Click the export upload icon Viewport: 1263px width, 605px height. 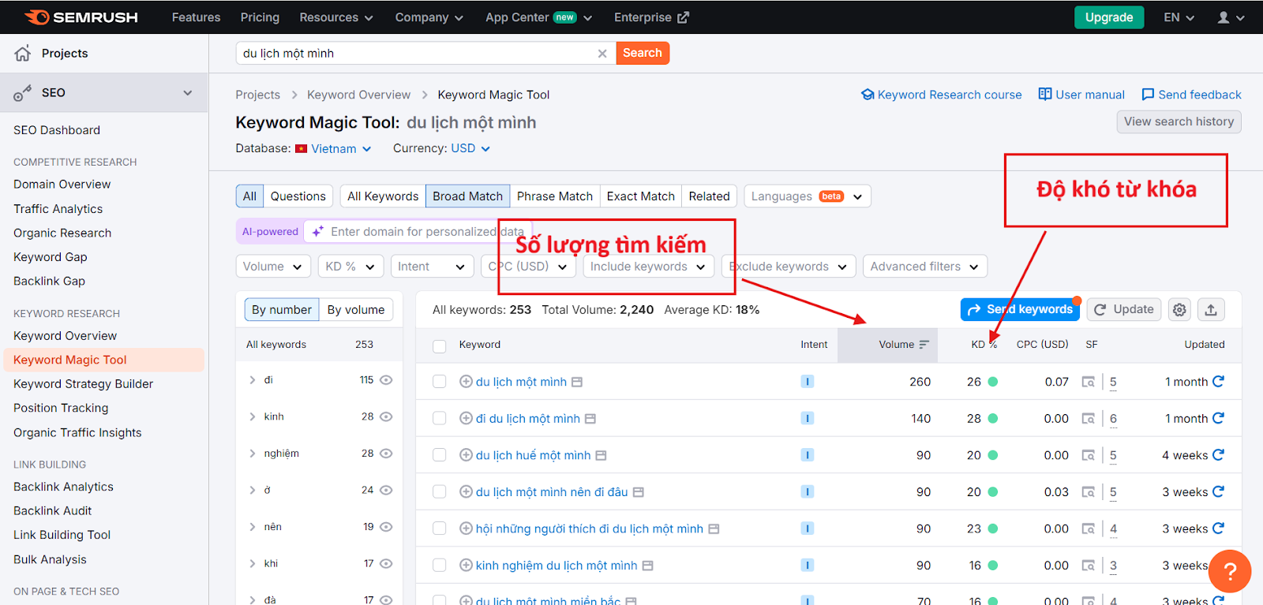[x=1211, y=310]
